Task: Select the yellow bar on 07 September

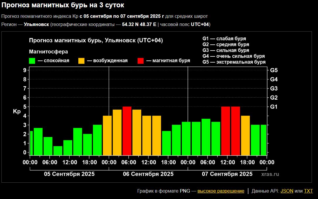Action: 245,135
